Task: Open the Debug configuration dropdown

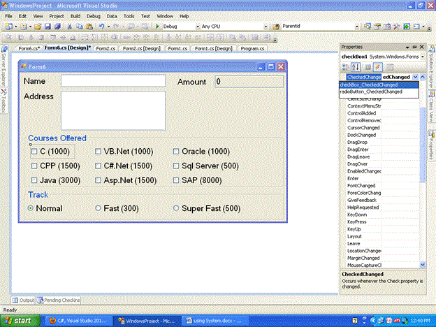Action: (x=198, y=27)
